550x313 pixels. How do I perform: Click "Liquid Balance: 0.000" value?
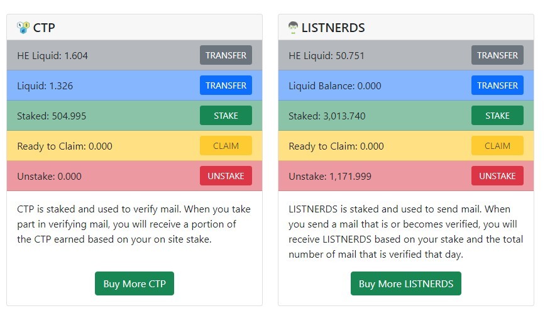tap(335, 86)
